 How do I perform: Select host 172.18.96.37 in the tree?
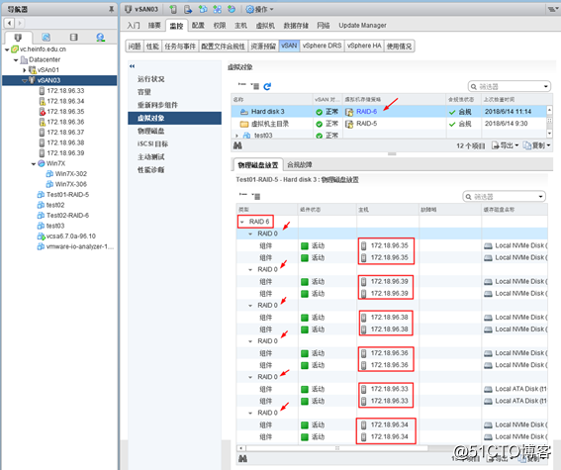pos(65,133)
